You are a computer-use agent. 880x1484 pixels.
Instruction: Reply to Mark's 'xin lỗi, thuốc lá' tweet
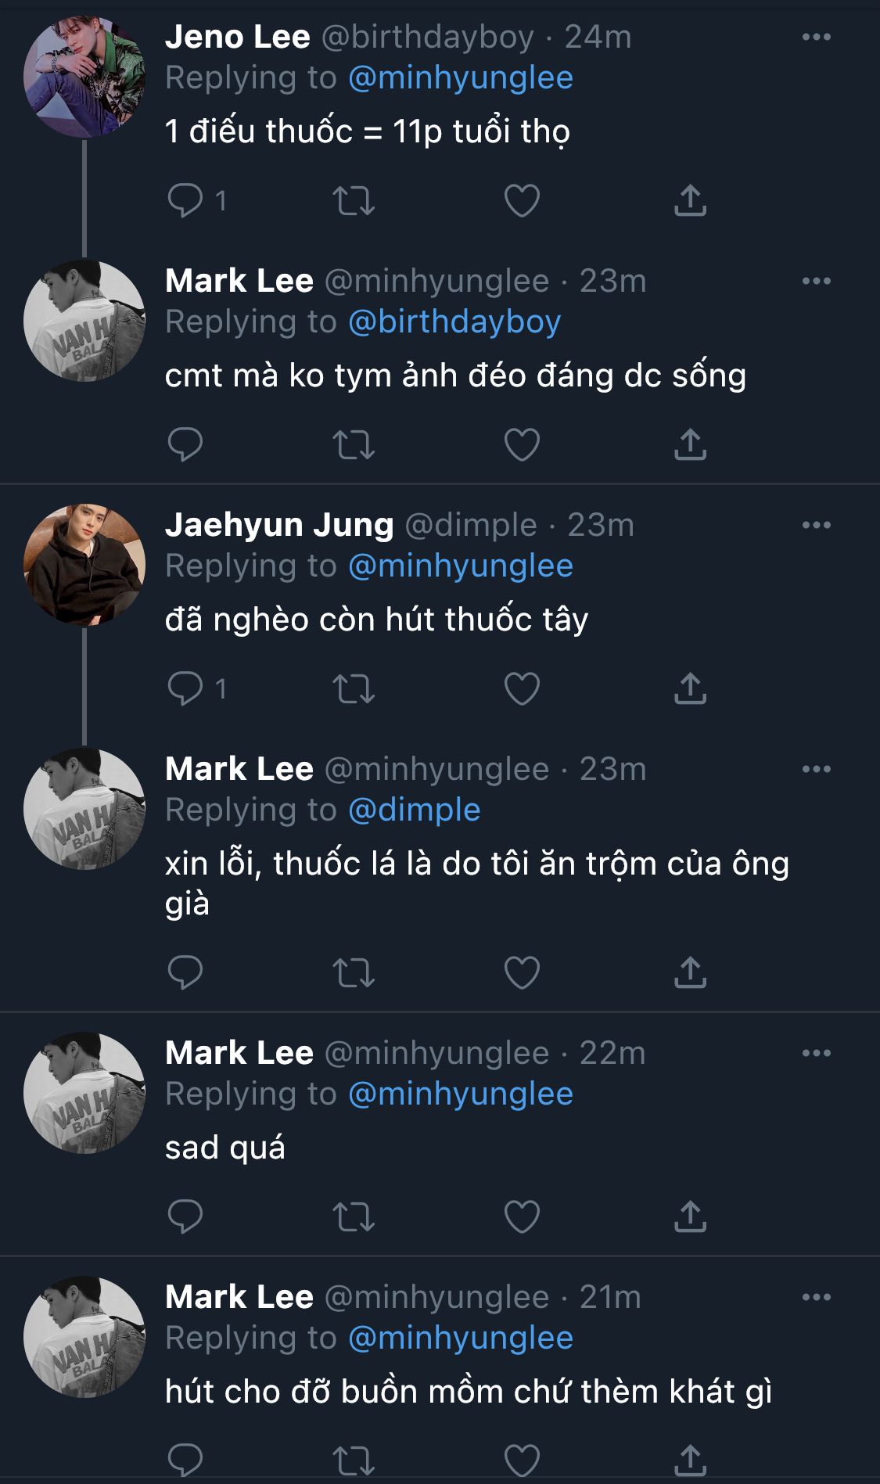coord(185,972)
